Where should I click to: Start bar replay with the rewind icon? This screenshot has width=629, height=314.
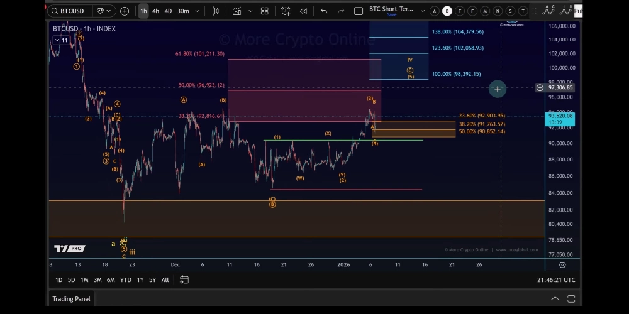tap(303, 11)
